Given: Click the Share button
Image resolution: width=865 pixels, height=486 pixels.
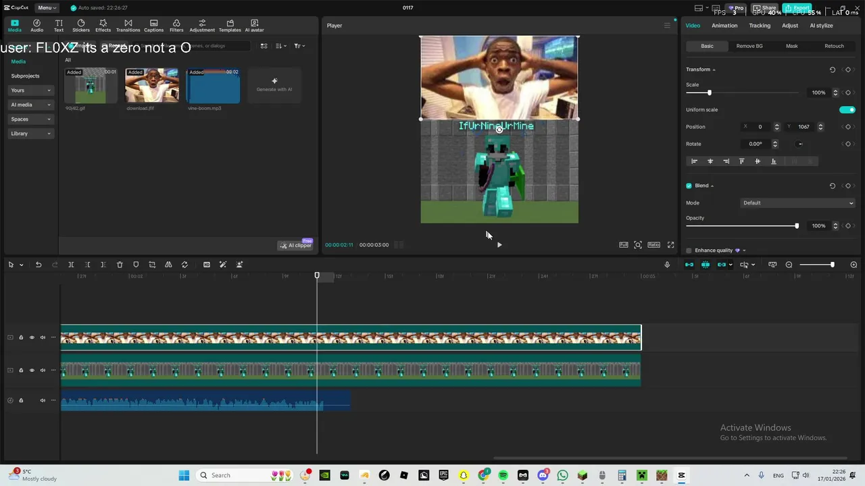Looking at the screenshot, I should (765, 8).
